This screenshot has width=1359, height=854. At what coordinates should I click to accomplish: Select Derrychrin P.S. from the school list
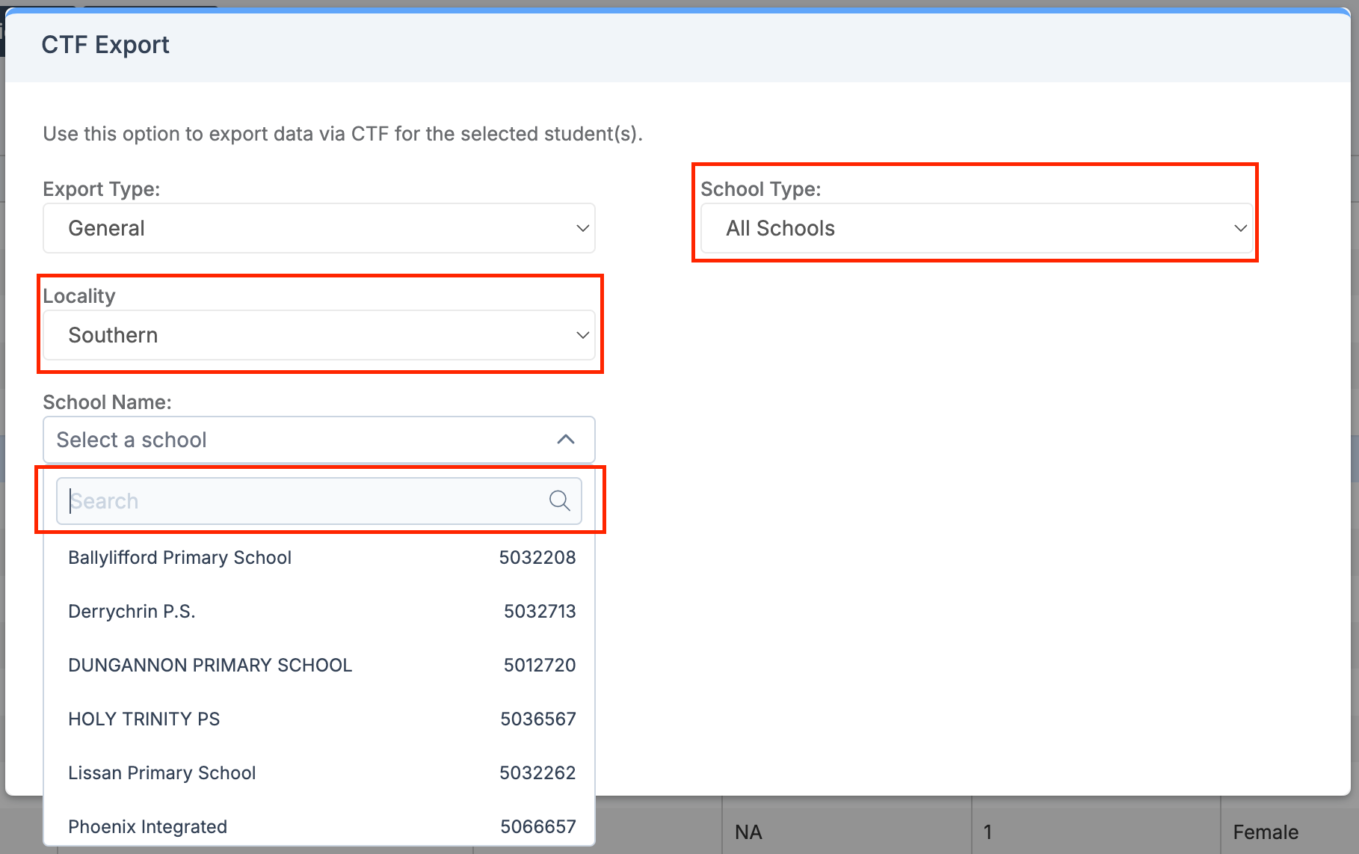[132, 611]
